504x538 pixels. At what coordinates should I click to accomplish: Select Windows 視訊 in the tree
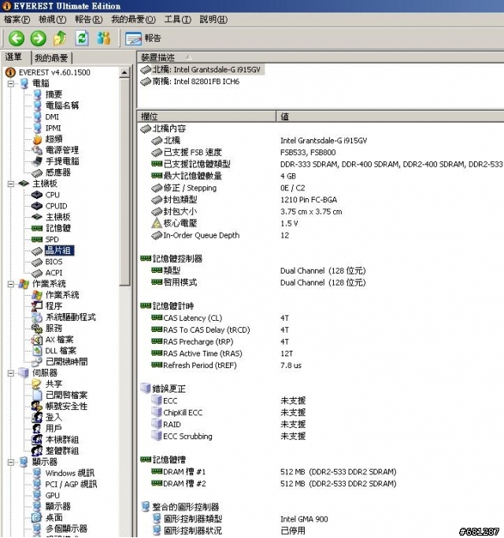pos(70,474)
